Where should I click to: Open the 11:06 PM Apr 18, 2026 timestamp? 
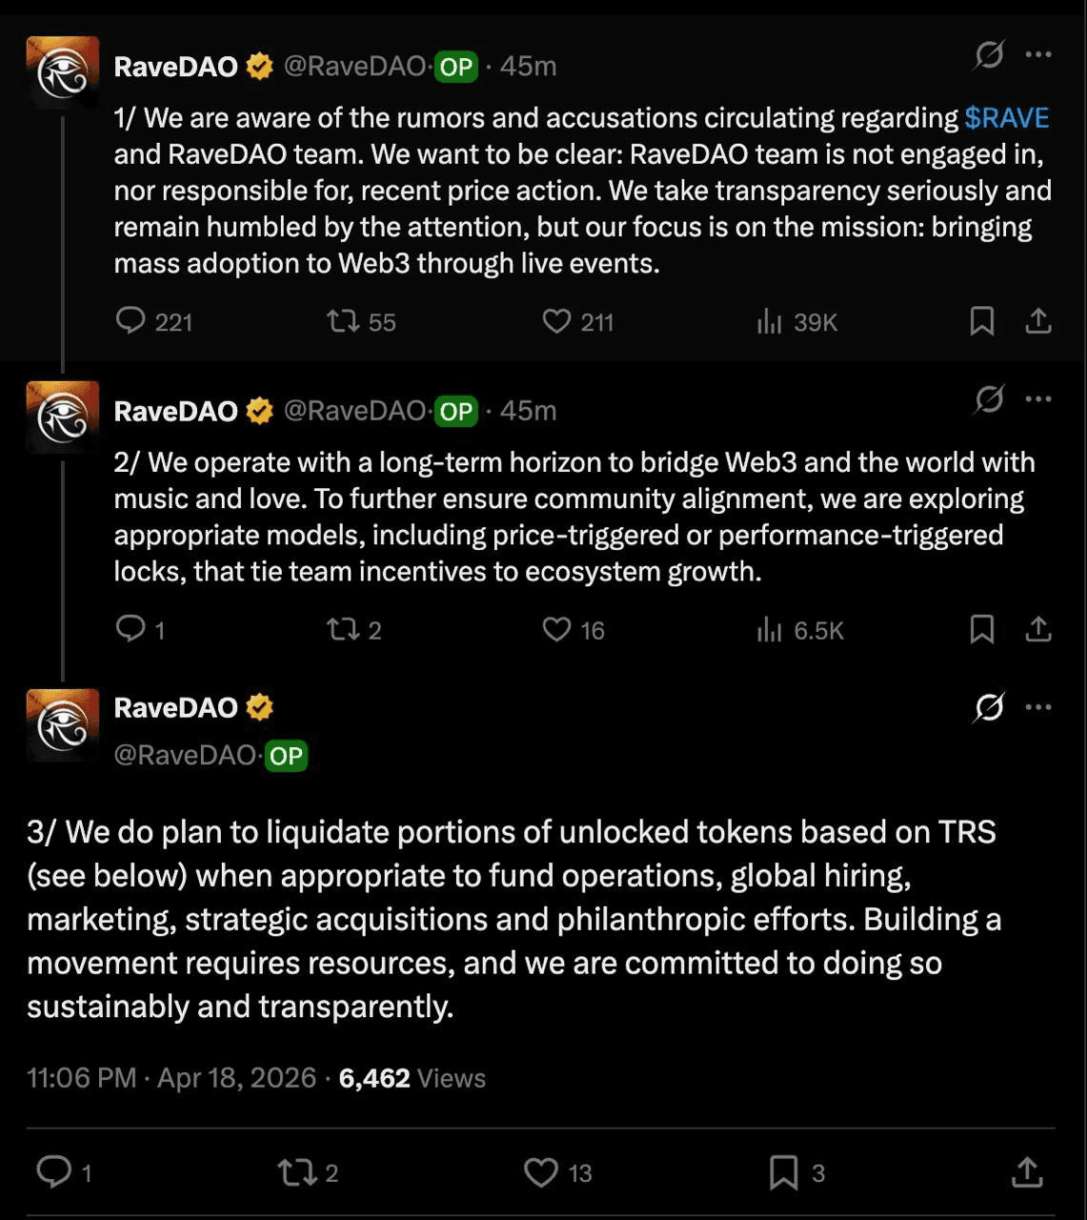point(171,1078)
